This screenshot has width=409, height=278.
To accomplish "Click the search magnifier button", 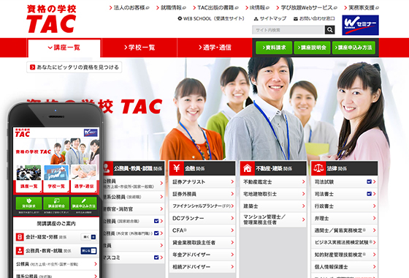I will (x=329, y=30).
